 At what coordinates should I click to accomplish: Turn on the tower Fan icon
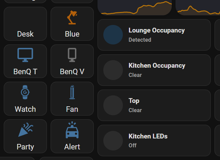tap(72, 92)
